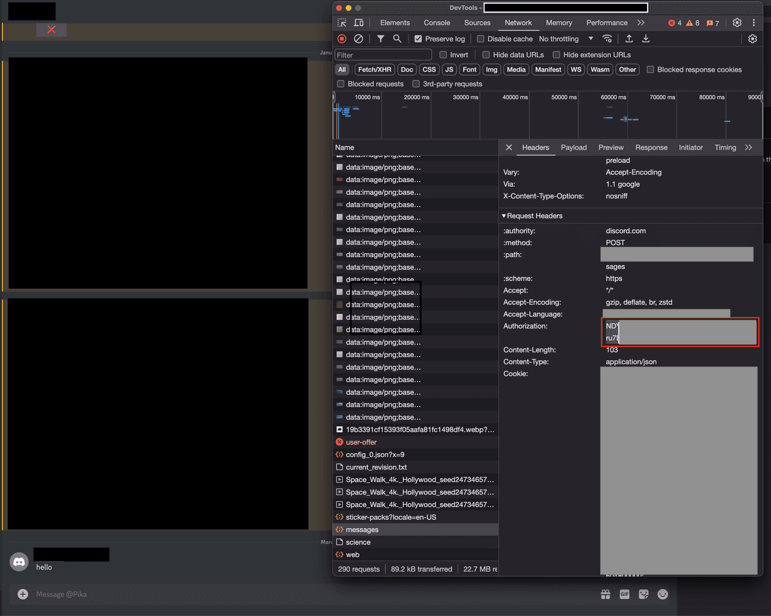This screenshot has height=616, width=771.
Task: Click the Discord avatar beside hello message
Action: (19, 561)
